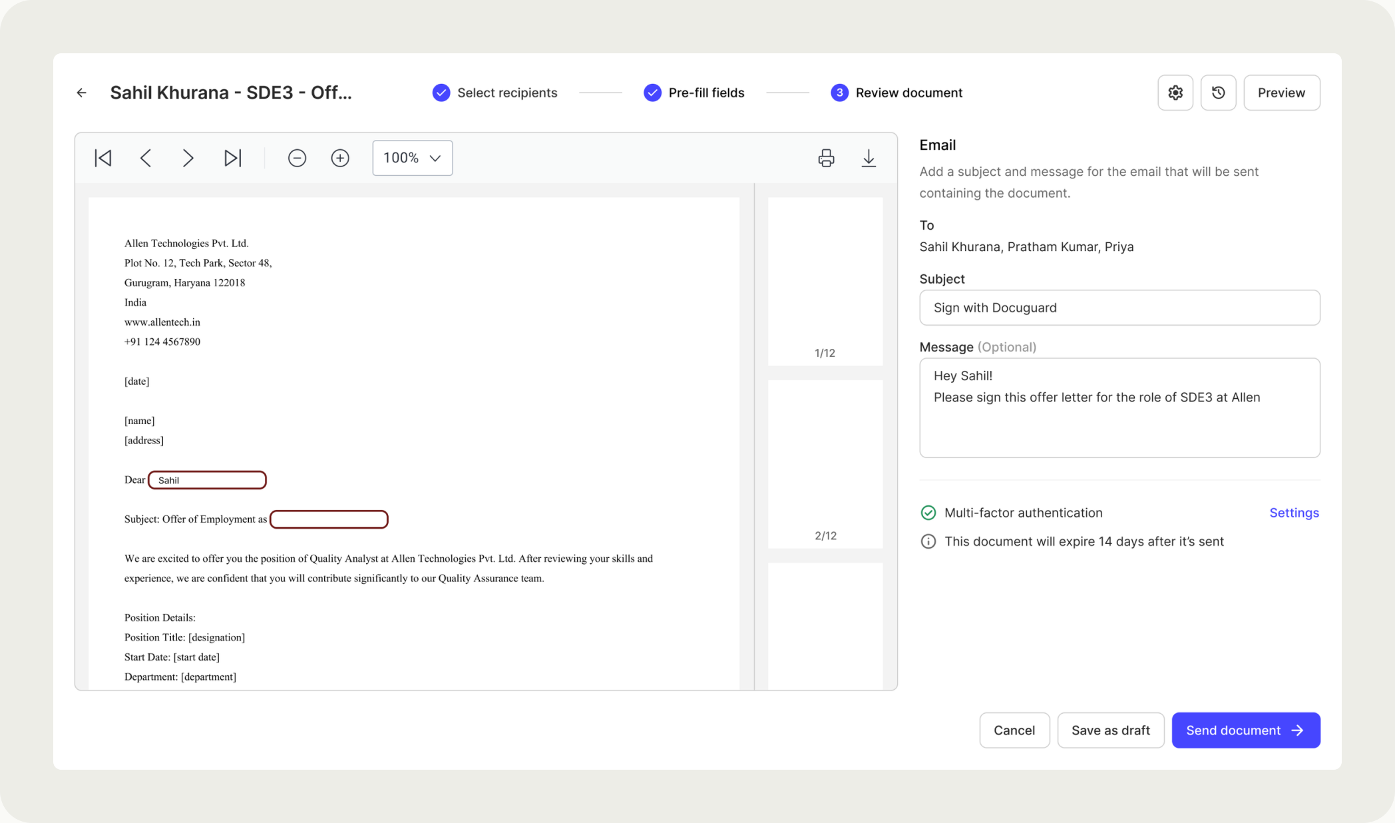Click the Preview button
1395x823 pixels.
point(1281,93)
